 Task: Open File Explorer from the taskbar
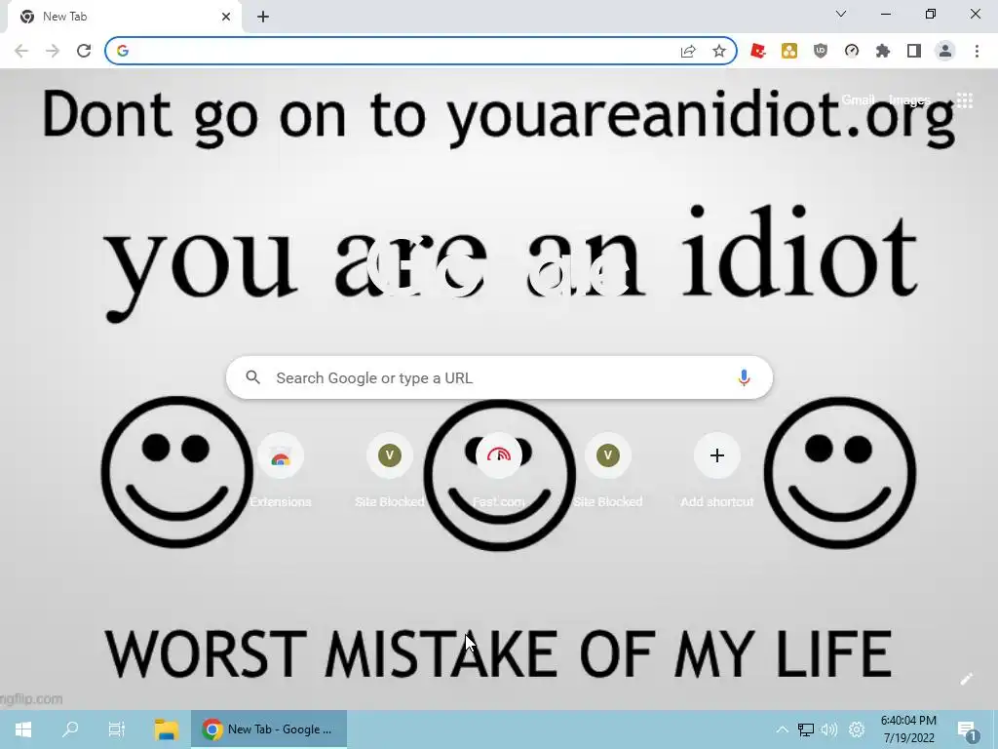[x=166, y=729]
